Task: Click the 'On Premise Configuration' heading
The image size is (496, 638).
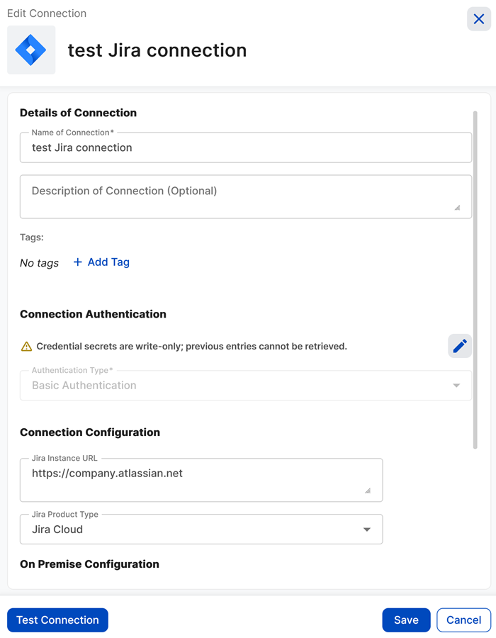Action: 89,564
